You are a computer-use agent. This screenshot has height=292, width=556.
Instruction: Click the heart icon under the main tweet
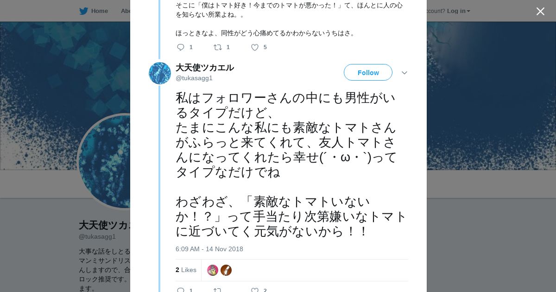[255, 290]
